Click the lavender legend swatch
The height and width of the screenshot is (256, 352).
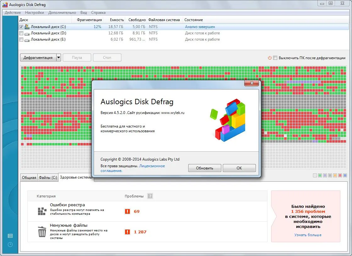pyautogui.click(x=325, y=175)
